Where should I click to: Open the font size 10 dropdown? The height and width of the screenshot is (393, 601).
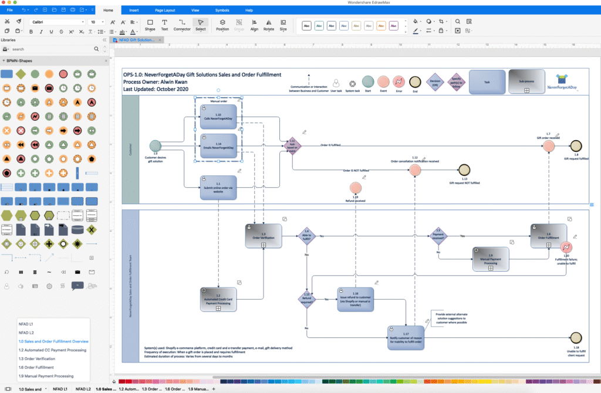96,22
